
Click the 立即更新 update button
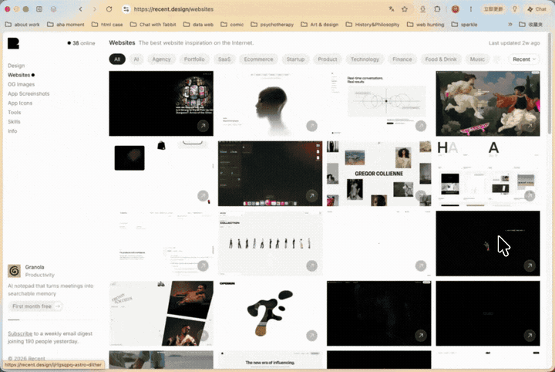[x=493, y=9]
